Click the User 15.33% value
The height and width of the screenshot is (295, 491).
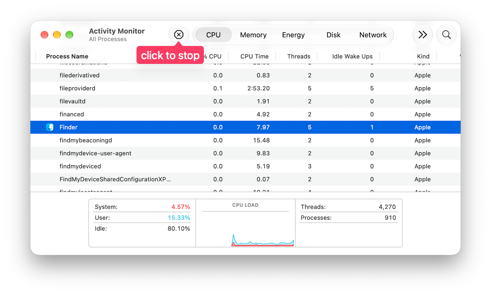click(x=179, y=218)
